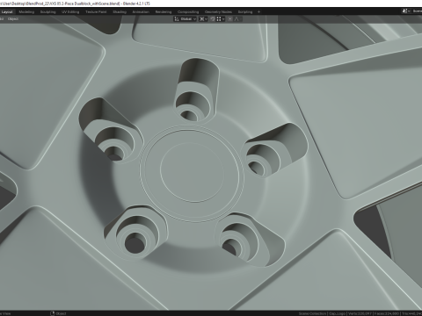Open the Object menu in viewport header

tap(13, 19)
